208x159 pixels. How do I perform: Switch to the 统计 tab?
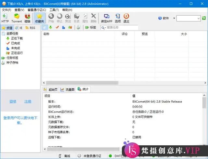pyautogui.click(x=83, y=89)
